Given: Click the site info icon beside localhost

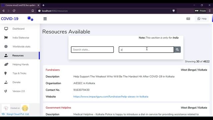Looking at the screenshot, I should pos(39,11).
